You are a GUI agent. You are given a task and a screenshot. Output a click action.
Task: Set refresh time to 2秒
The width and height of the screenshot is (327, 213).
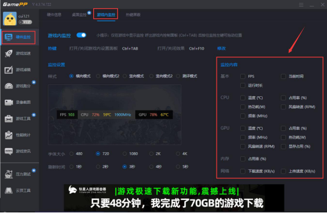(98, 167)
